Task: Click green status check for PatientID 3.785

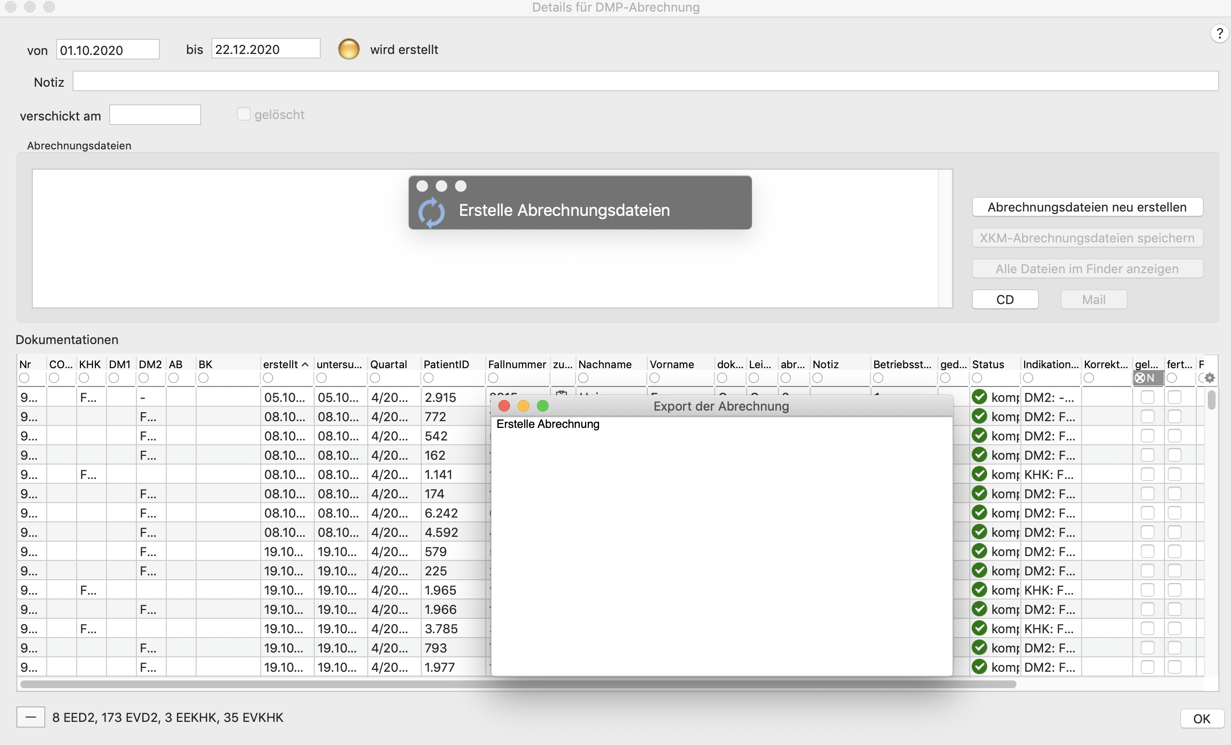Action: 980,628
